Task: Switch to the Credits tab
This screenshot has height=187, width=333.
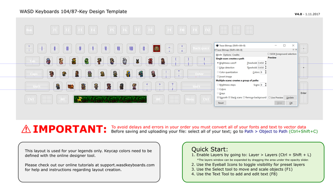Action: click(x=236, y=55)
